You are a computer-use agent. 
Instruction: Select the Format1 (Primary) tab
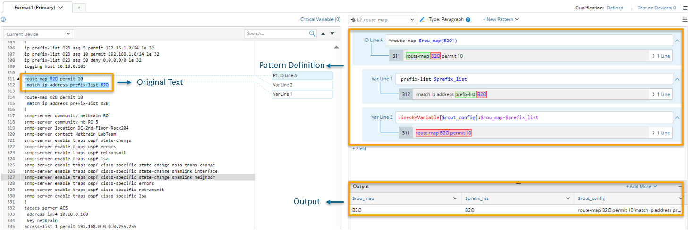pos(38,8)
